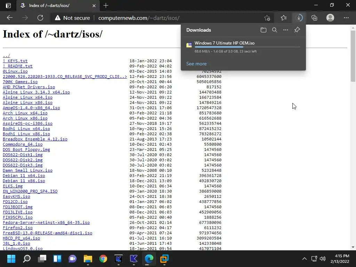Image resolution: width=356 pixels, height=267 pixels.
Task: Open Edge Settings and more menu
Action: tap(346, 18)
